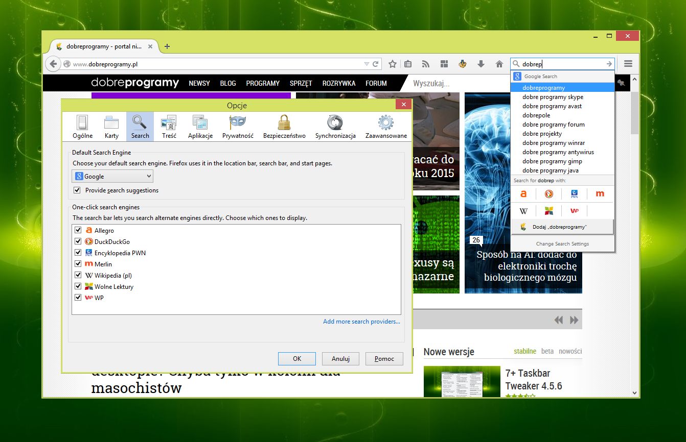
Task: Search dobrep with Encyklopedia PWN icon
Action: tap(575, 194)
